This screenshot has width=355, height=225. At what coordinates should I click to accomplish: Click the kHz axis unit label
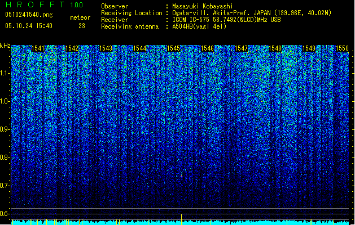pos(5,46)
